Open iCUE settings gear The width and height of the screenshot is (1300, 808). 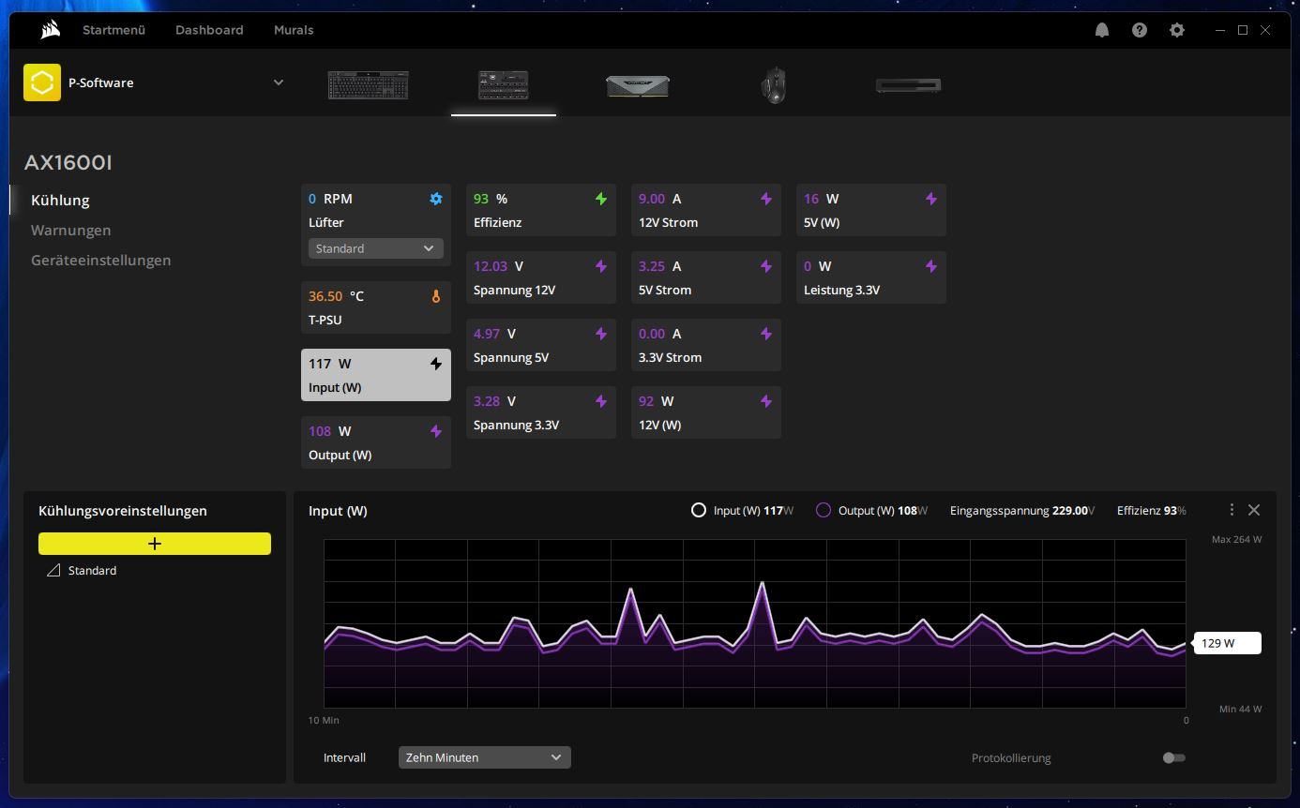1177,30
